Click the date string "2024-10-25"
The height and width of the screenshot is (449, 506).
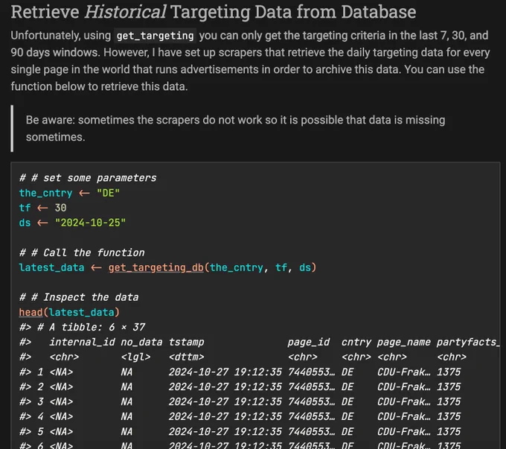pyautogui.click(x=90, y=223)
